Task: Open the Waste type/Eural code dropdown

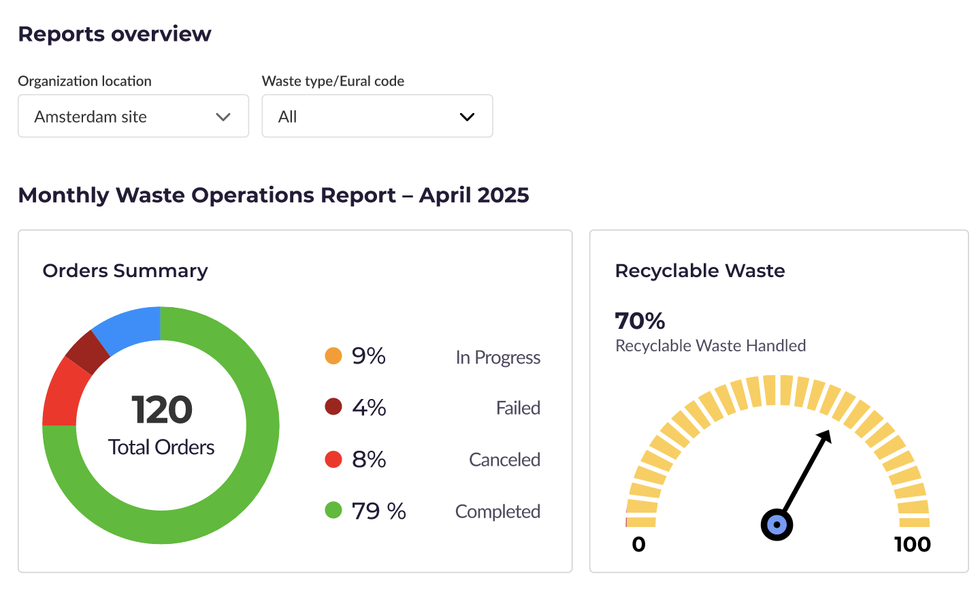Action: pyautogui.click(x=376, y=116)
